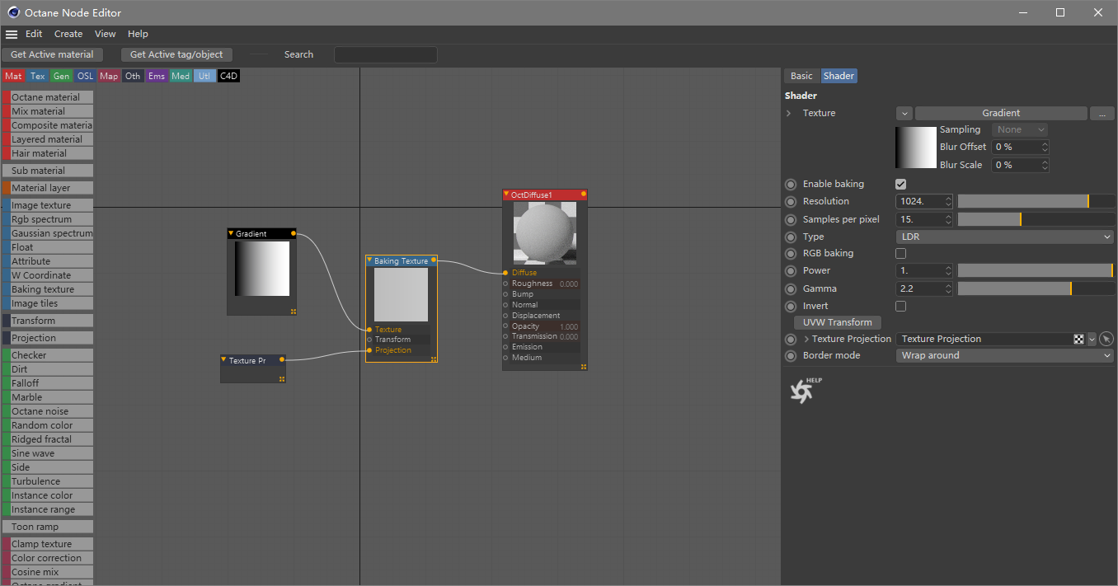Adjust the Resolution slider
This screenshot has height=586, width=1118.
(x=1036, y=201)
